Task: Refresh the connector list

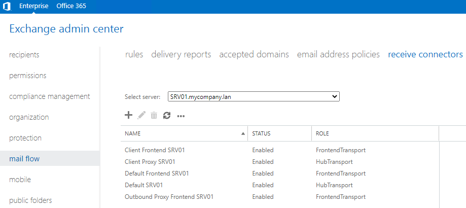Action: 167,115
